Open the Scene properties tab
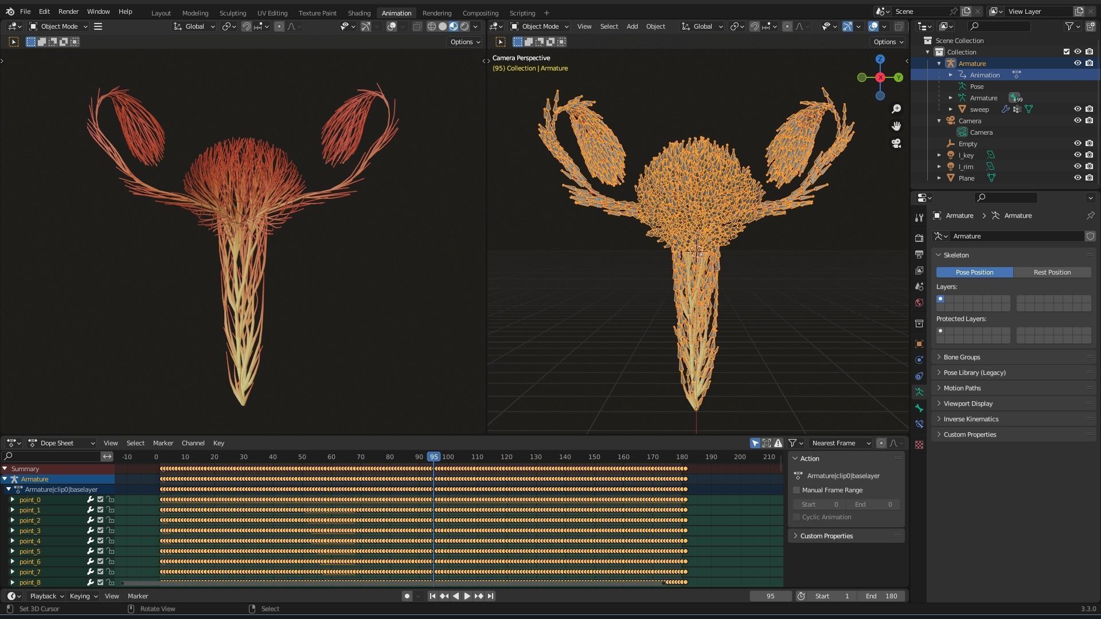The image size is (1101, 619). pyautogui.click(x=919, y=286)
